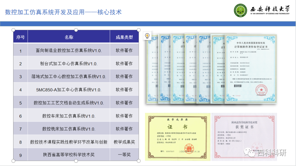
Task: Click the 教学成果奖 label in row 8
Action: coord(124,141)
